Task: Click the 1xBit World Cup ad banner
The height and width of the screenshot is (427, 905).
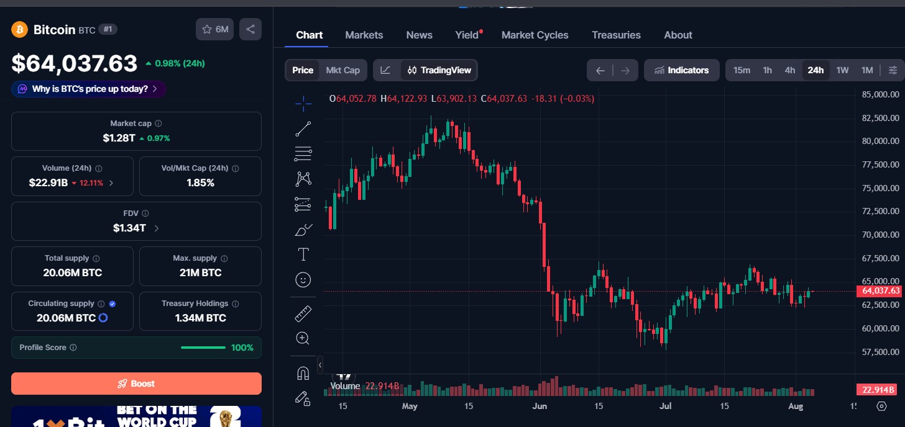Action: click(x=136, y=416)
